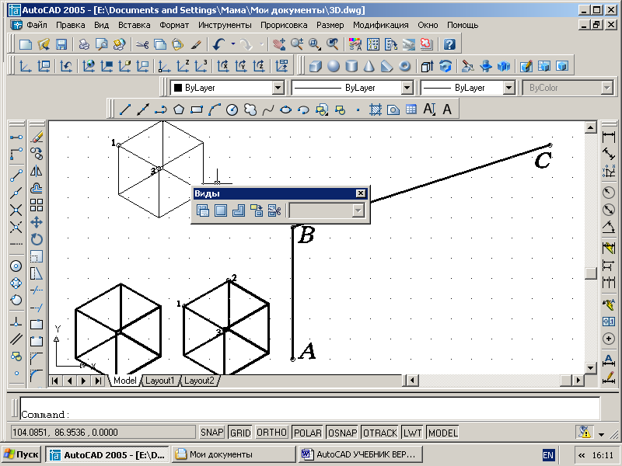Click the Save diskette icon
Screen dimensions: 622x466
(61, 44)
